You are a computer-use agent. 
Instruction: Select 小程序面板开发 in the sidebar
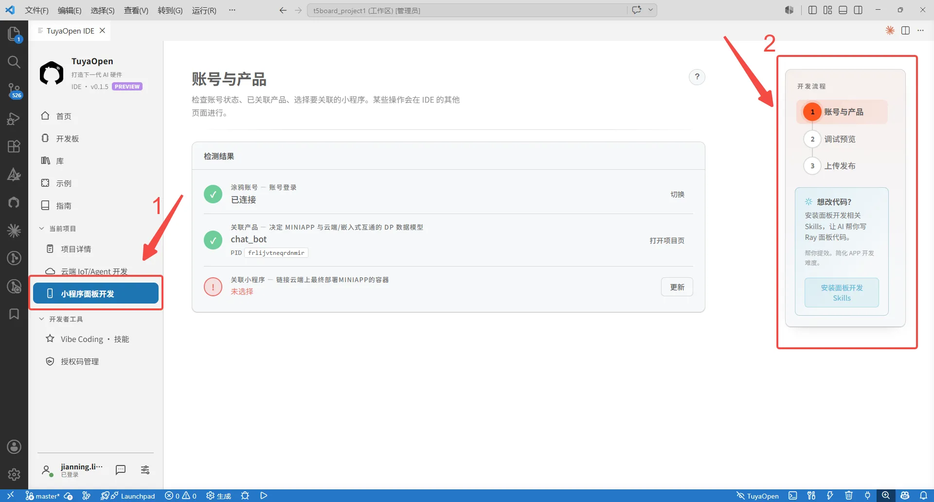click(x=96, y=293)
